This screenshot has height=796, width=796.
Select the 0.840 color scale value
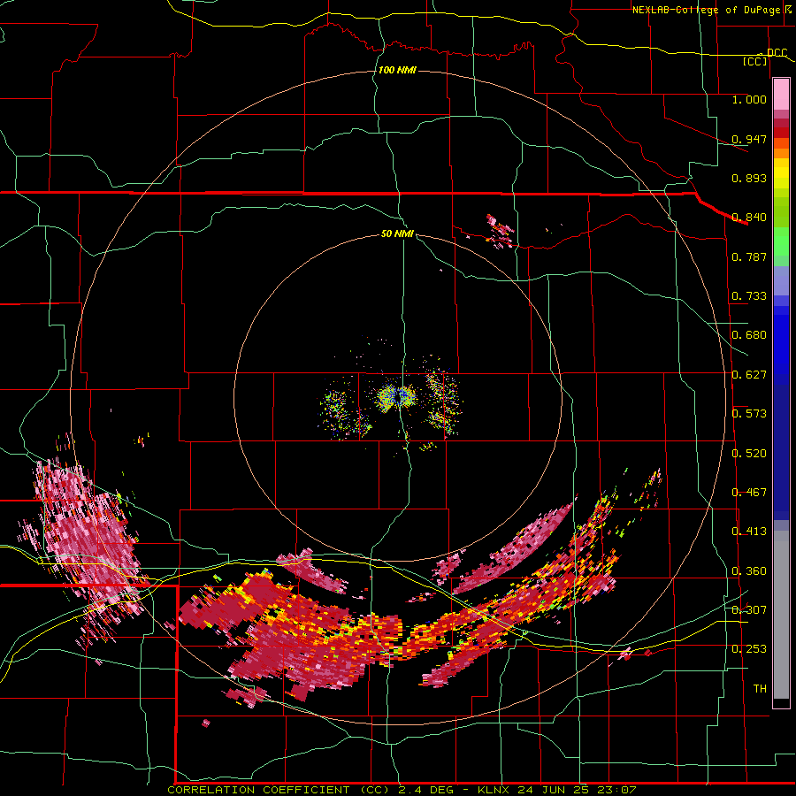point(749,218)
